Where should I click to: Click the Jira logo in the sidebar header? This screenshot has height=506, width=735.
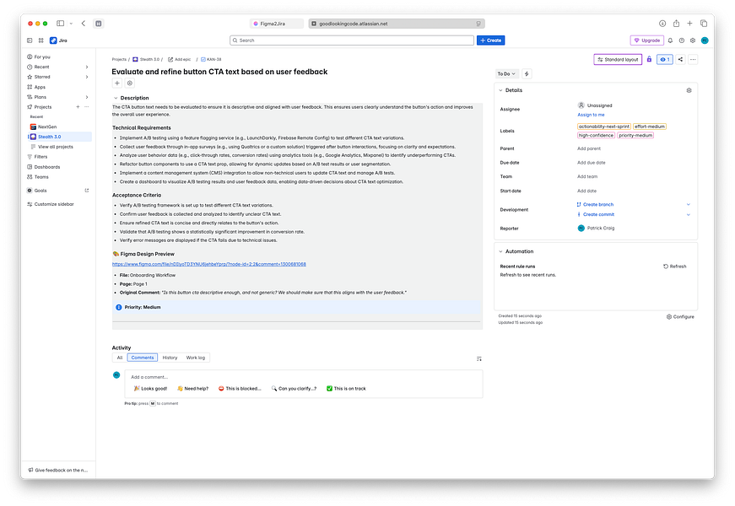(54, 40)
